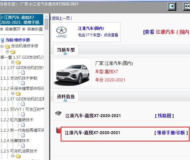
Task: Click the 嘉悦X7 car photo thumbnail
Action: [72, 72]
